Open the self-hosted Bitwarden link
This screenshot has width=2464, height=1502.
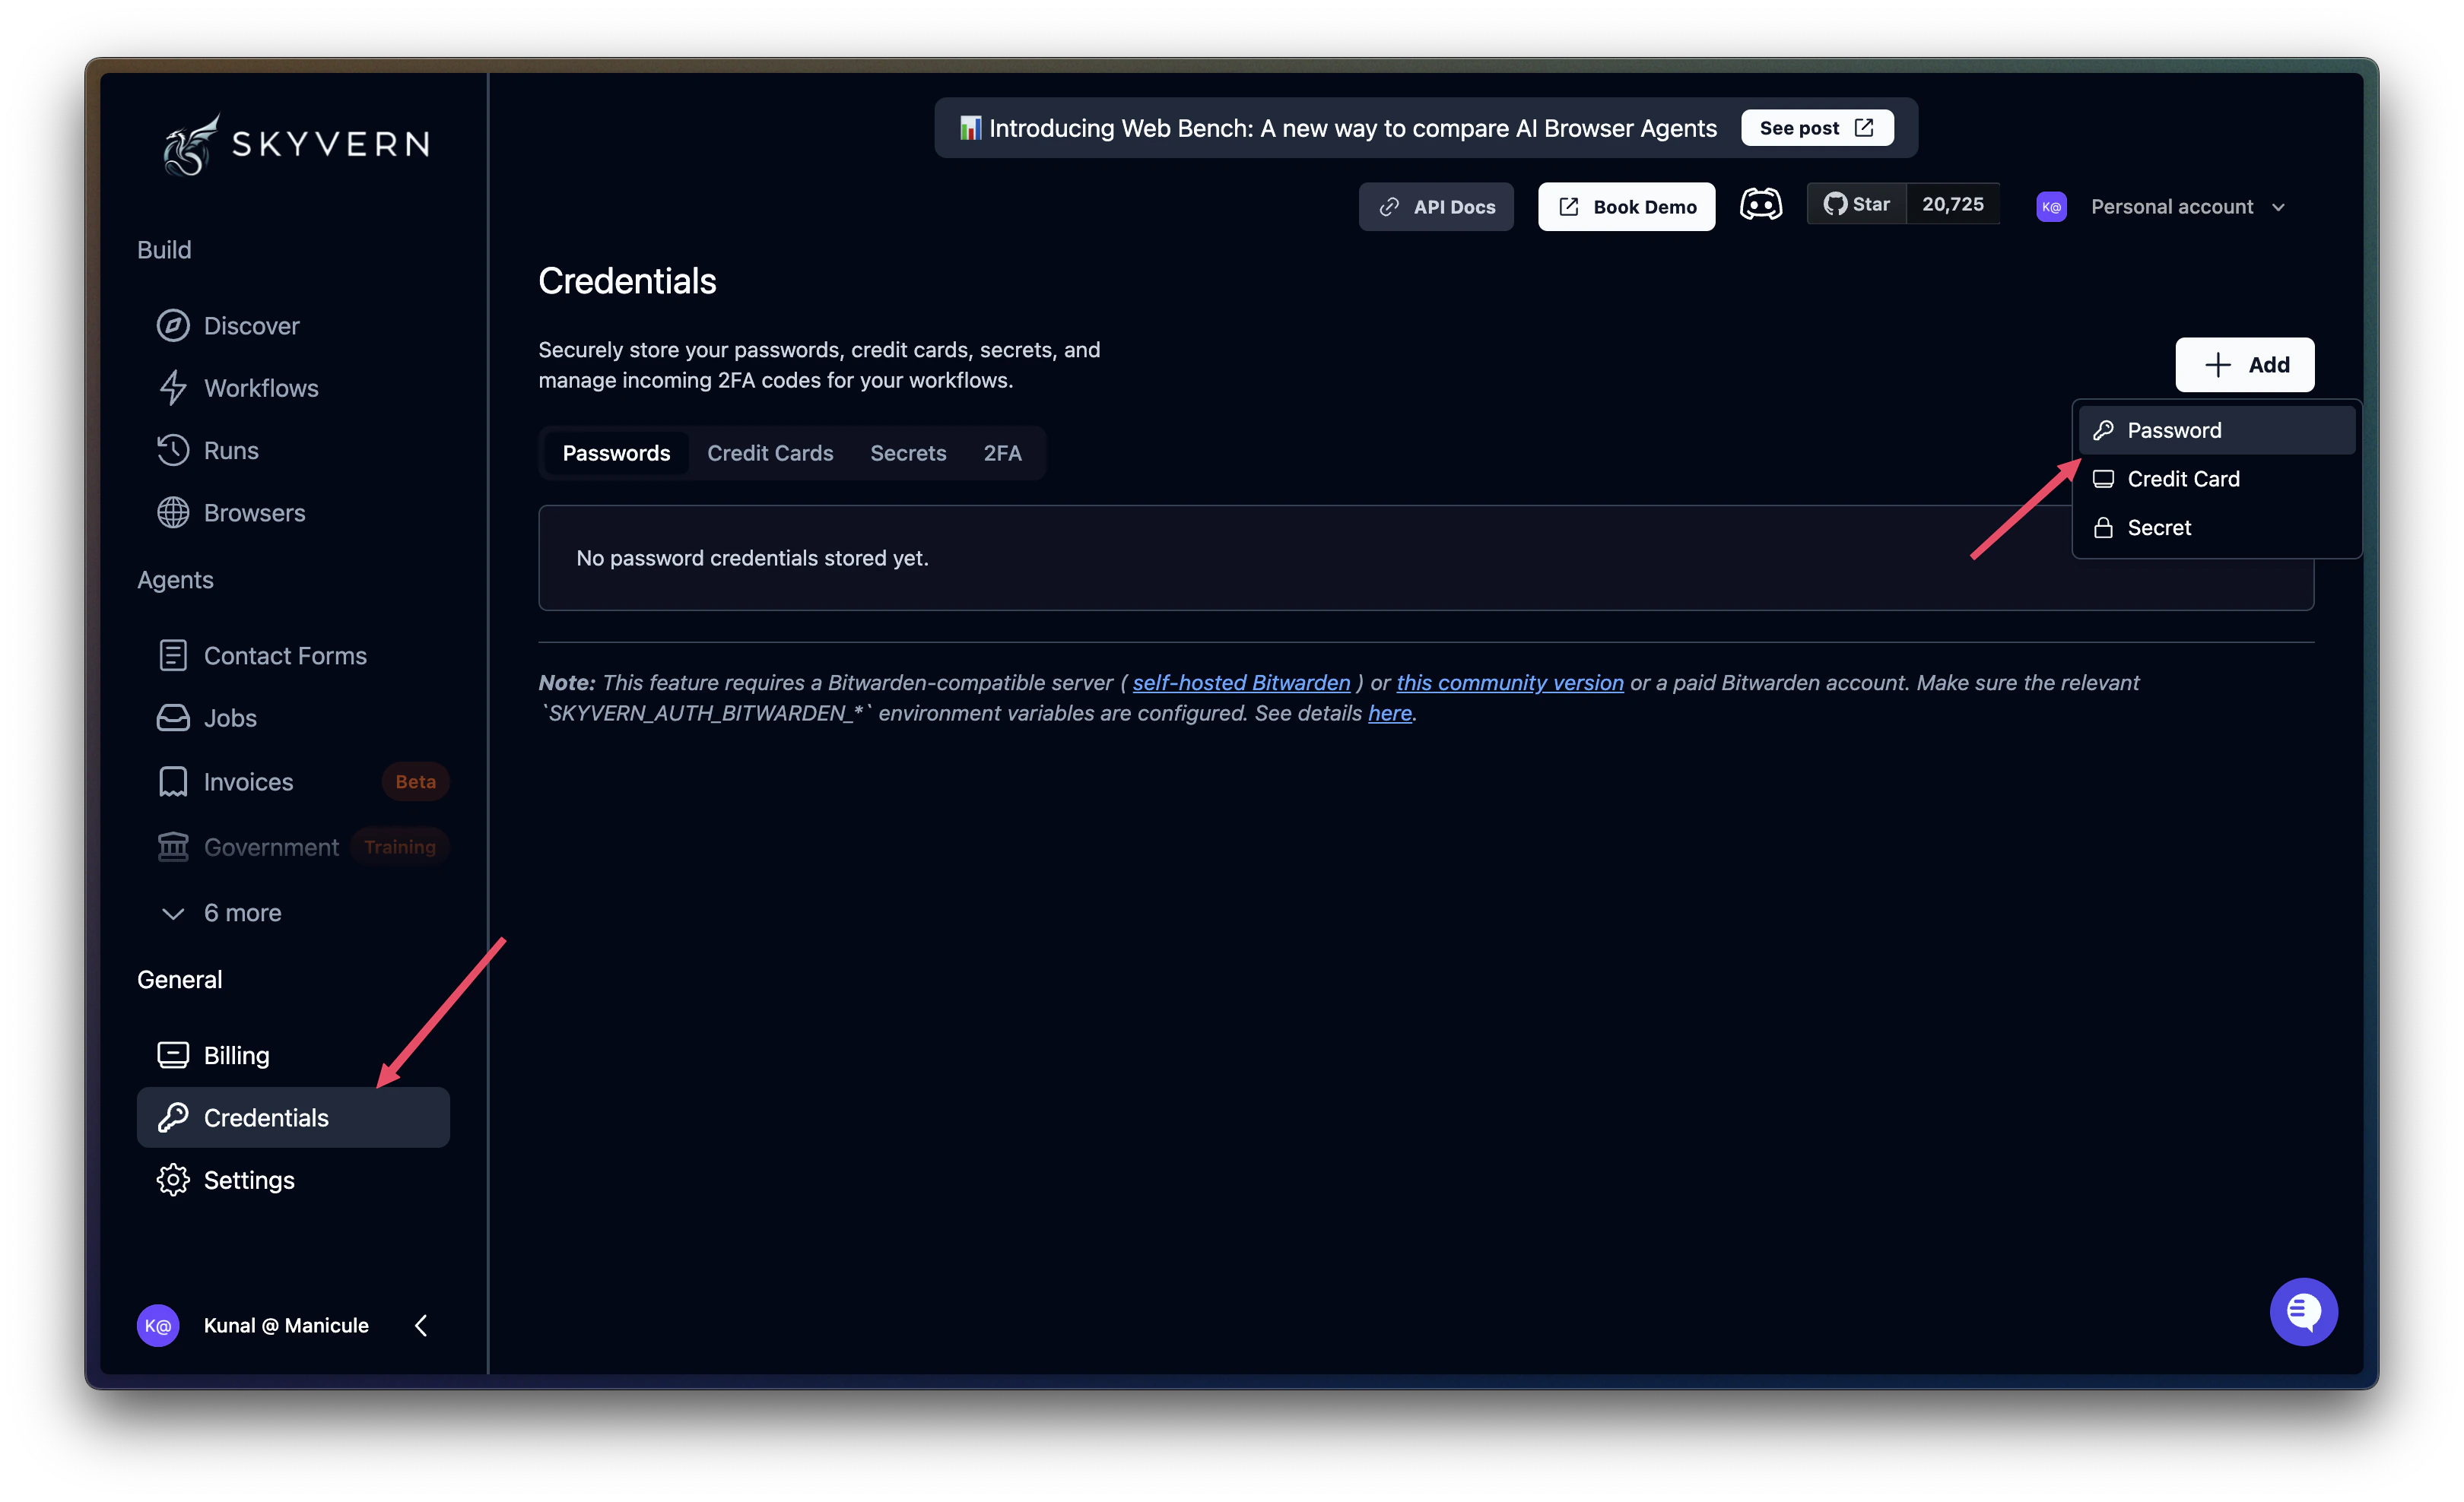coord(1240,683)
